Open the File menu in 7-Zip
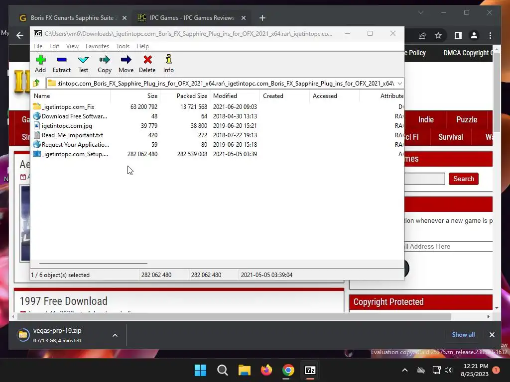The image size is (510, 382). [38, 46]
